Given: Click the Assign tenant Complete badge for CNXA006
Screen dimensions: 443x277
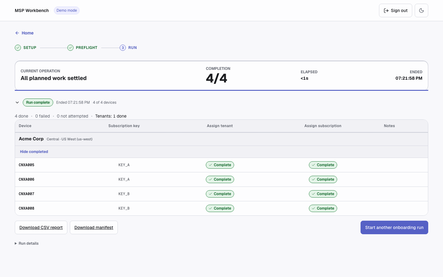Looking at the screenshot, I should [x=220, y=179].
